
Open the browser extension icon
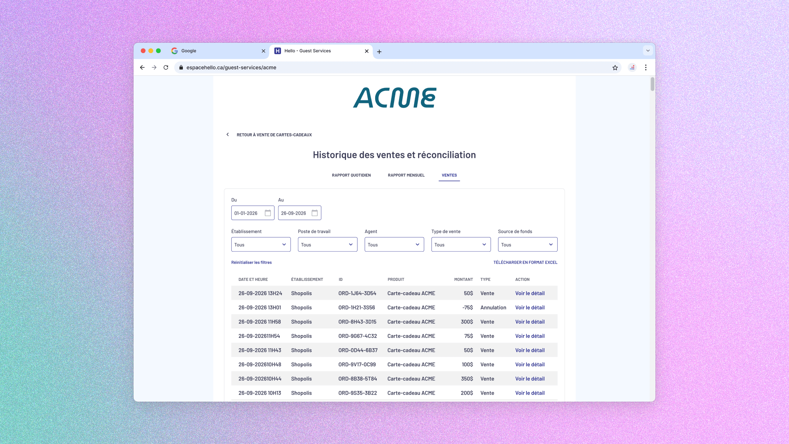[x=632, y=67]
